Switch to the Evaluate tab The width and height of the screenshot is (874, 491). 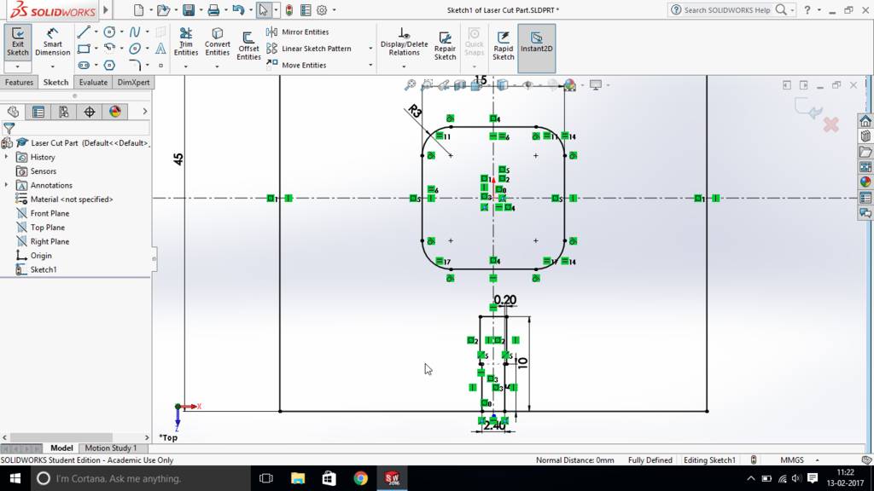[x=93, y=83]
